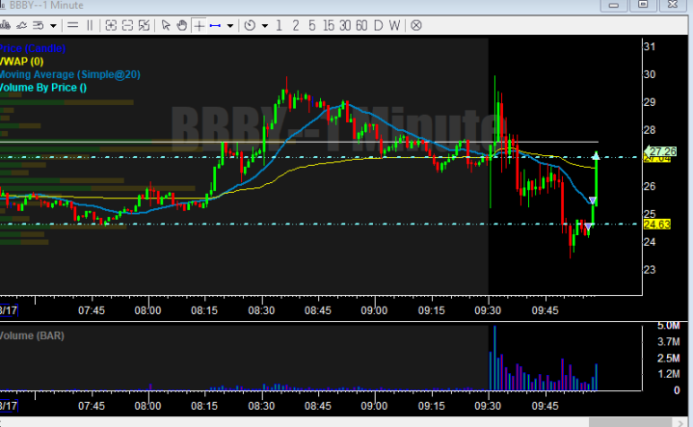Click the Volume (BAR) panel label

[x=32, y=336]
